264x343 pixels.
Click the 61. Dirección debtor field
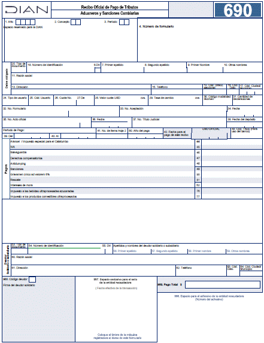tap(93, 271)
